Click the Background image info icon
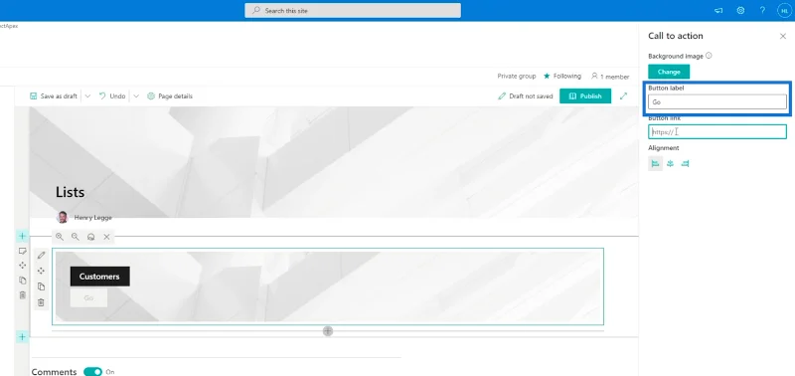 [709, 56]
